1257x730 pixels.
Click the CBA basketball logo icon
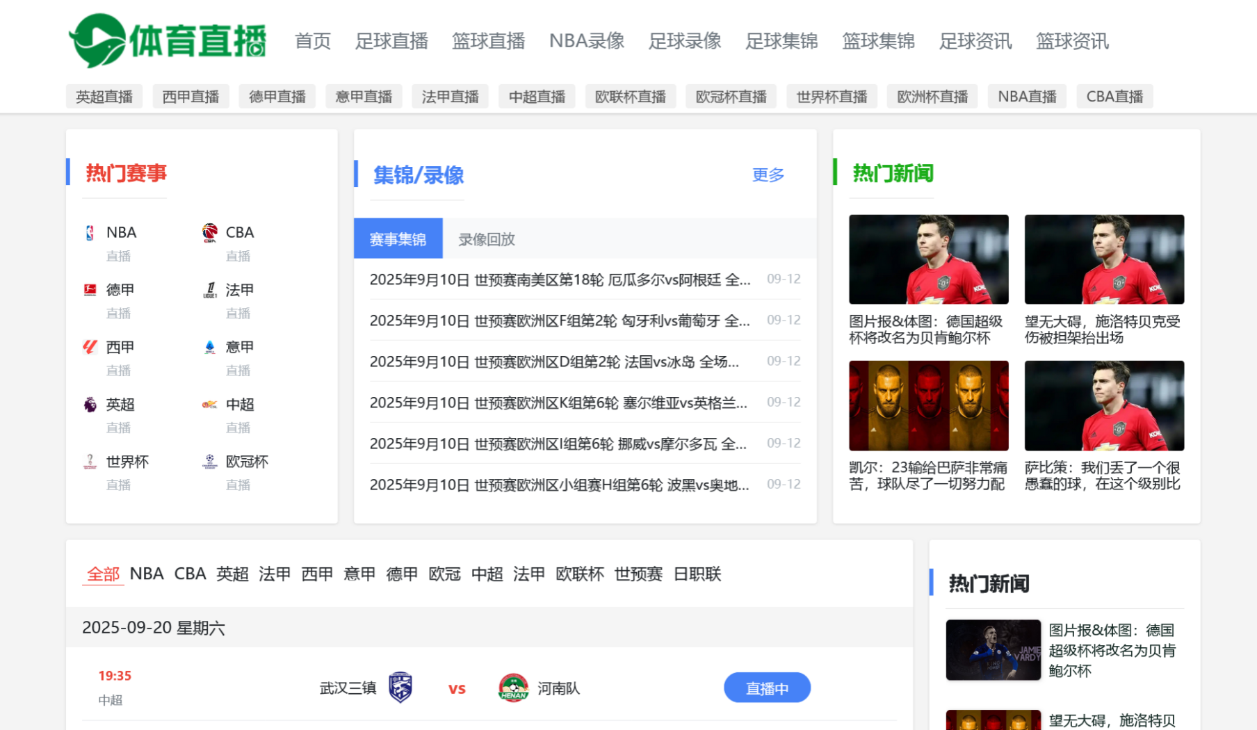tap(209, 232)
